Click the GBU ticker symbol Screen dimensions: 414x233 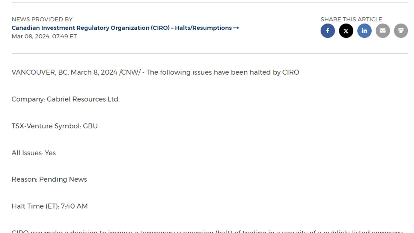point(90,126)
